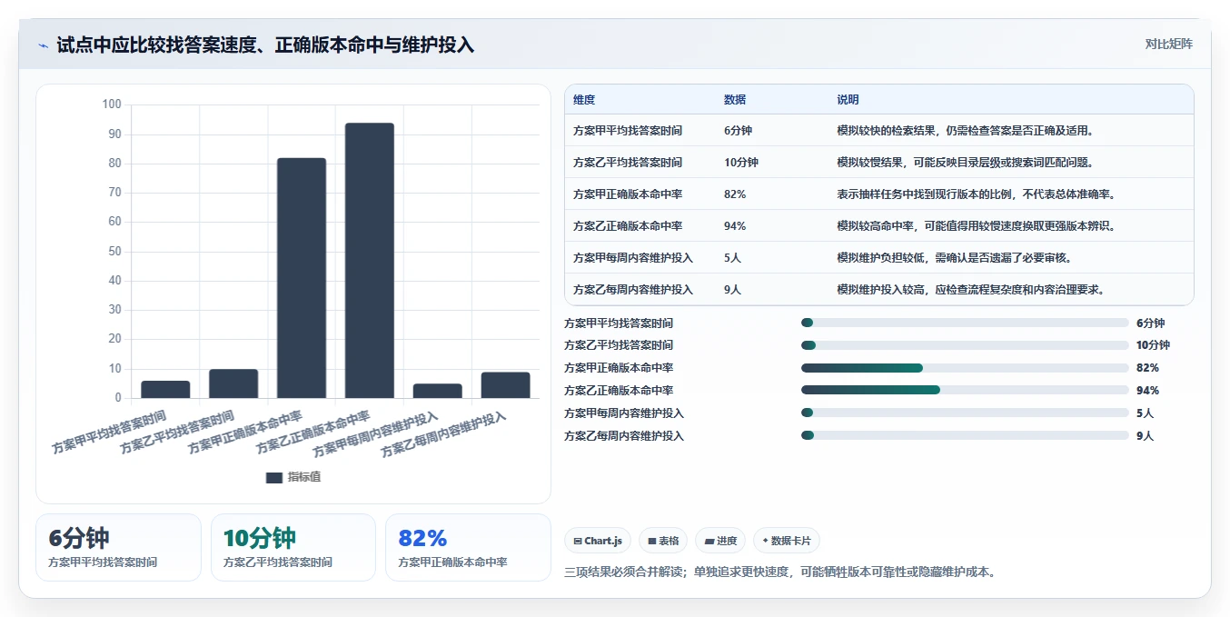The width and height of the screenshot is (1230, 617).
Task: Click the 方案甲平均找答案时间 6分钟 progress bar
Action: [965, 323]
